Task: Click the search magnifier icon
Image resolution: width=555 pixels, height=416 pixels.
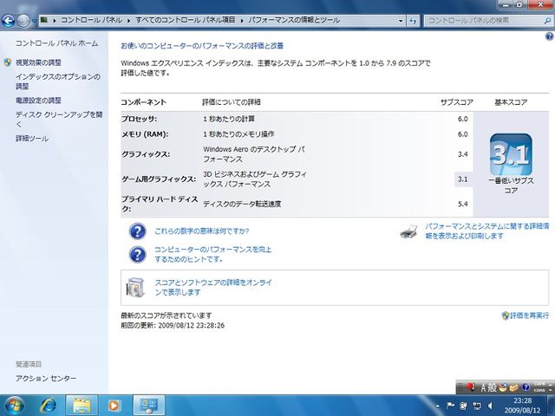Action: [547, 21]
